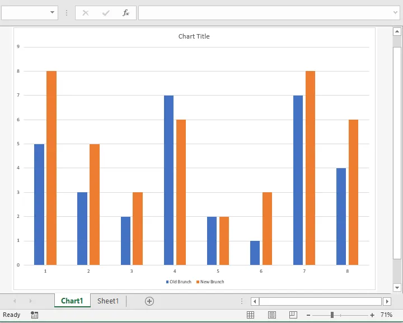The image size is (403, 323).
Task: Expand the formula bar with the chevron
Action: pos(395,12)
